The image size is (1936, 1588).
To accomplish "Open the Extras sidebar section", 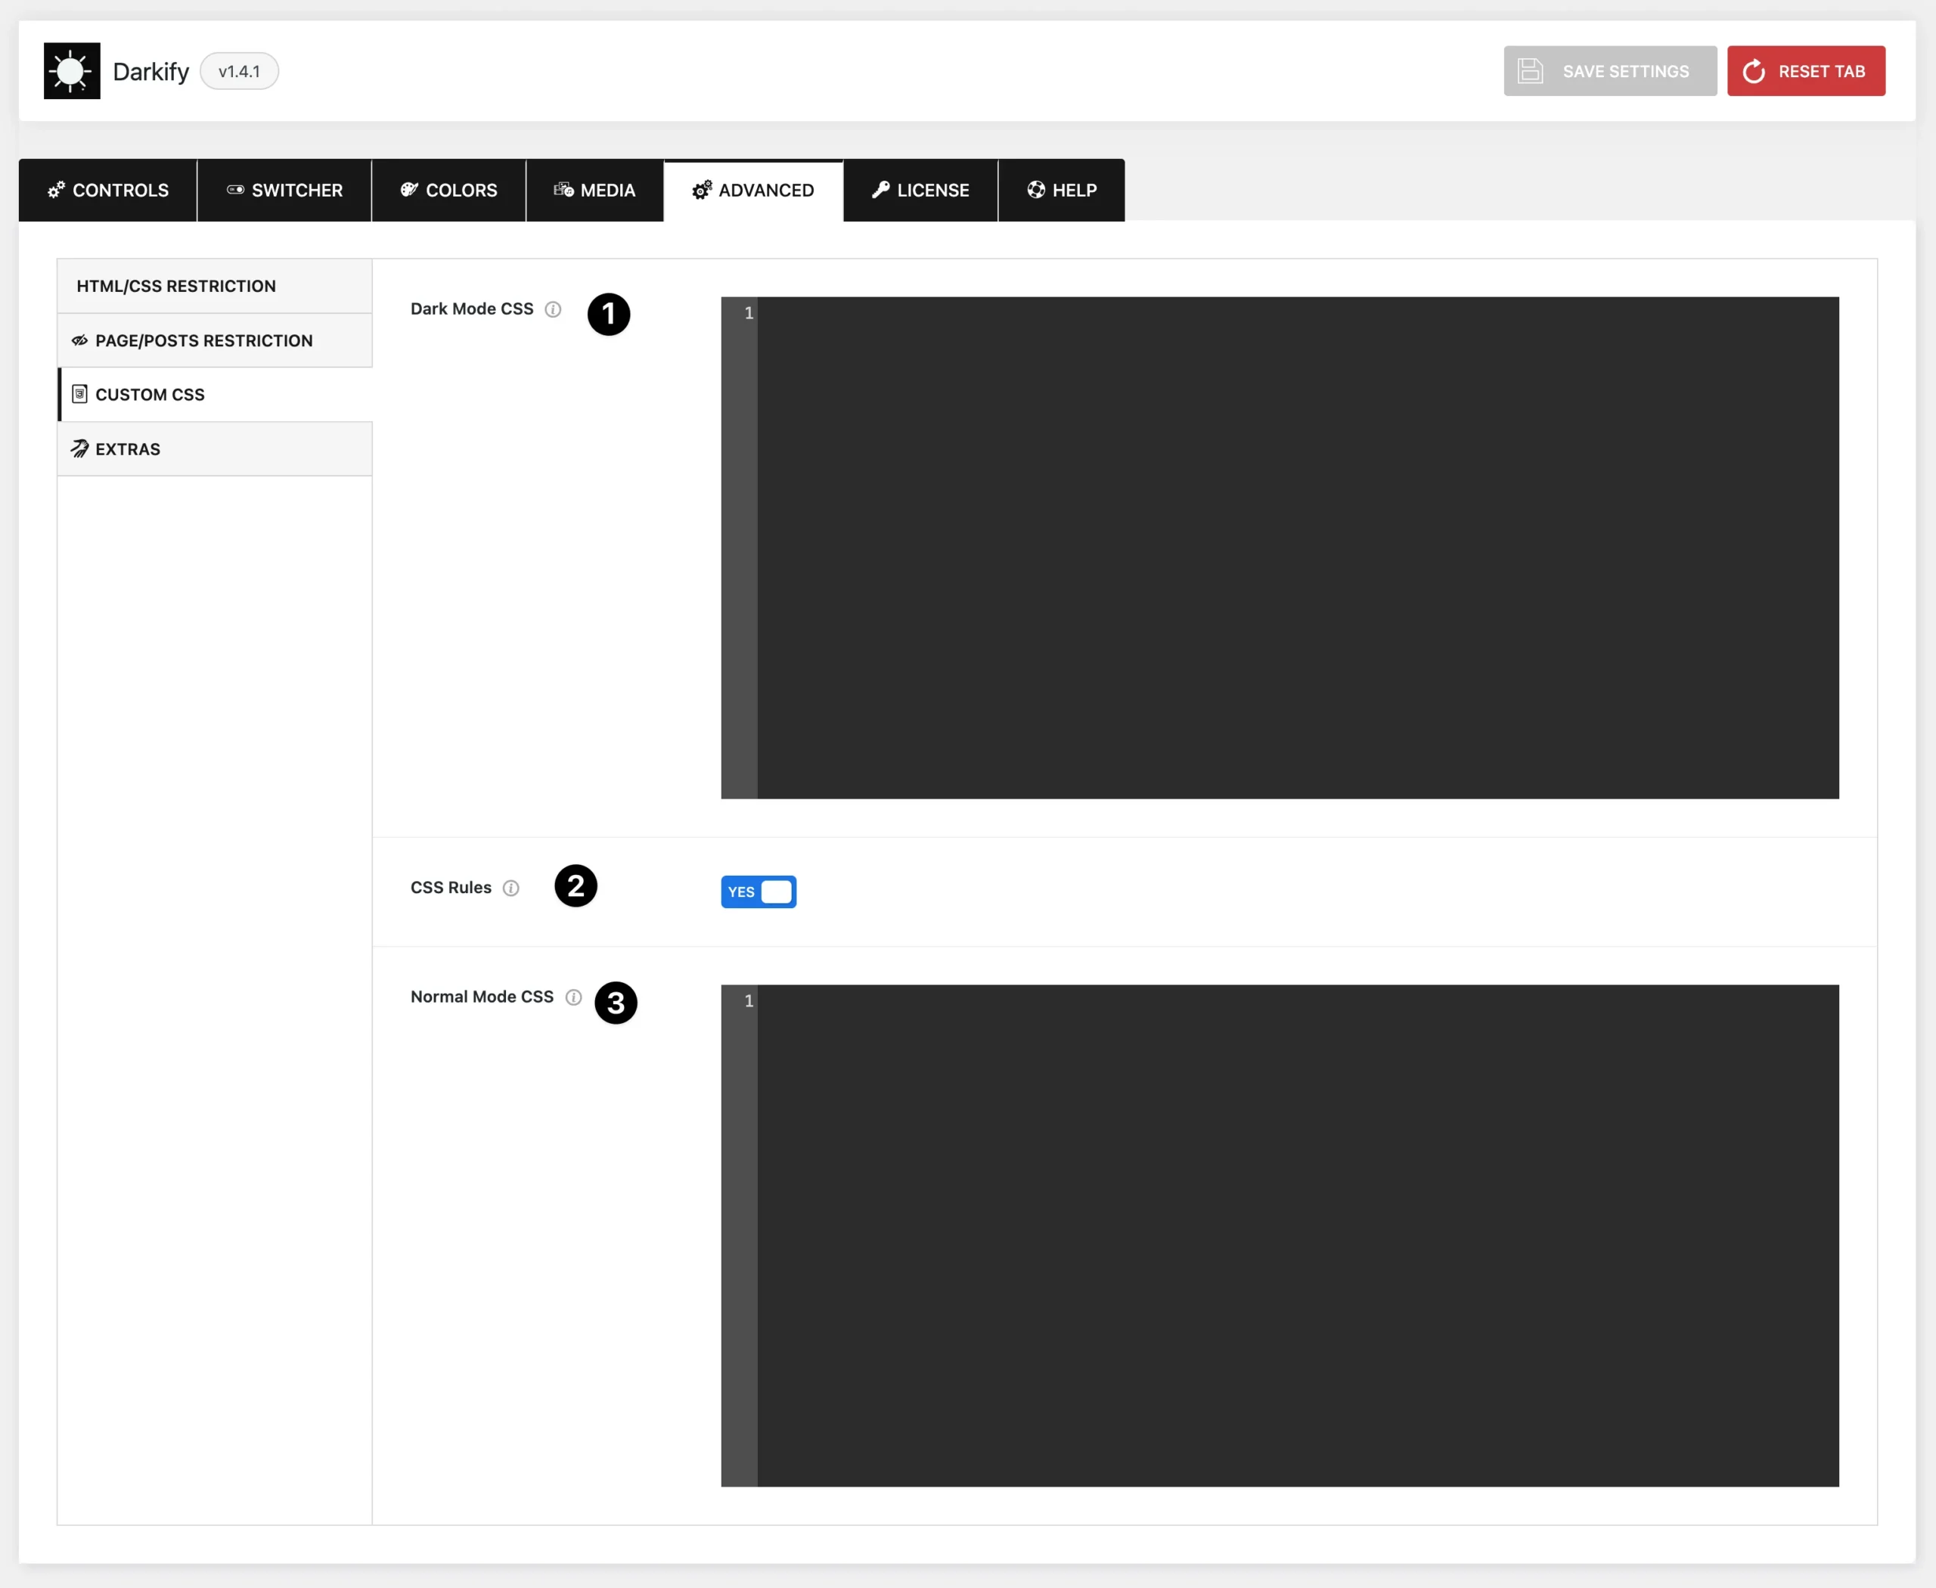I will [x=128, y=449].
